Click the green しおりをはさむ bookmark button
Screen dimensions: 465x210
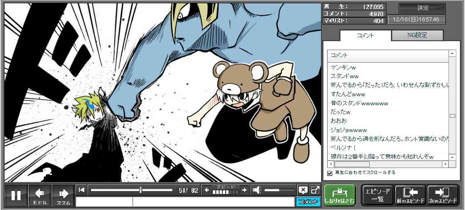[339, 195]
